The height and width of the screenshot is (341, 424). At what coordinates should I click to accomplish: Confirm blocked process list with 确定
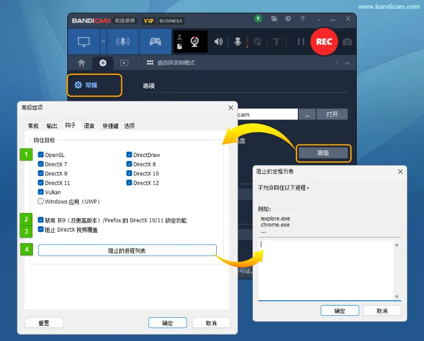(x=340, y=310)
